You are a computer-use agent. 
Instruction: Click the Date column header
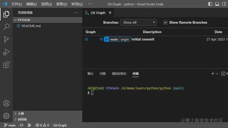[x=218, y=32]
